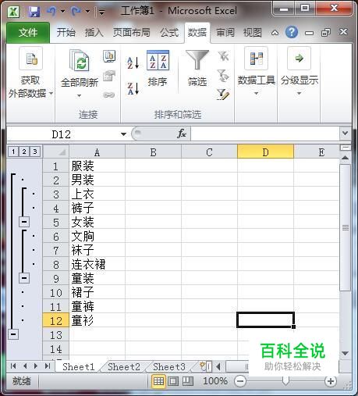358x396 pixels.
Task: Switch to Page Layout view icon
Action: (173, 381)
